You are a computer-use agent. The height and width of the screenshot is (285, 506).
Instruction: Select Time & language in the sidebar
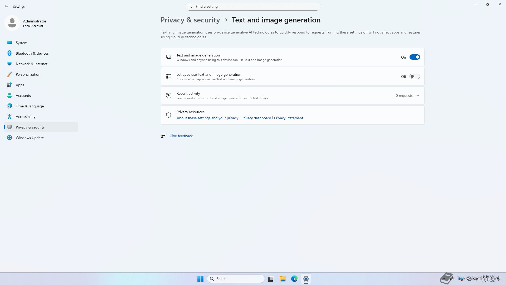30,106
